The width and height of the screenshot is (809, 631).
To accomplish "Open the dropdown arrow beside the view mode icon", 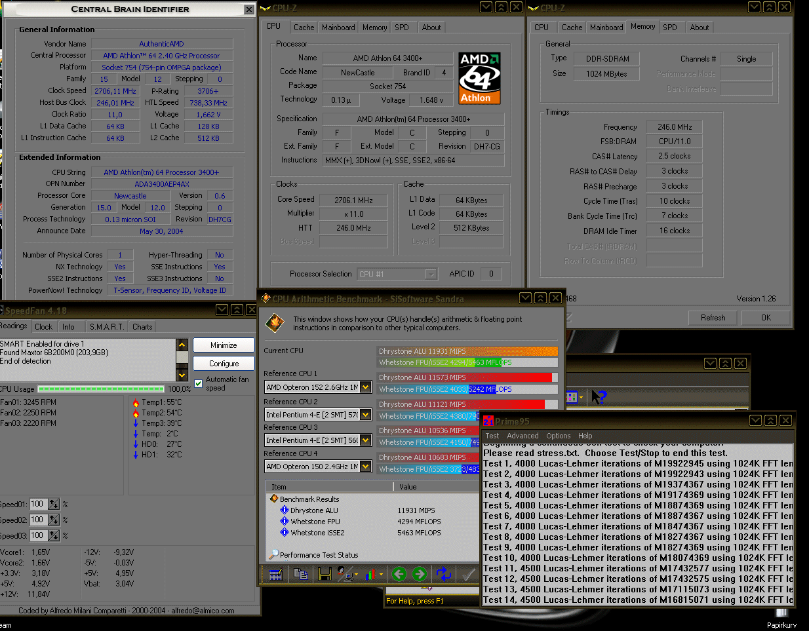I will 581,396.
